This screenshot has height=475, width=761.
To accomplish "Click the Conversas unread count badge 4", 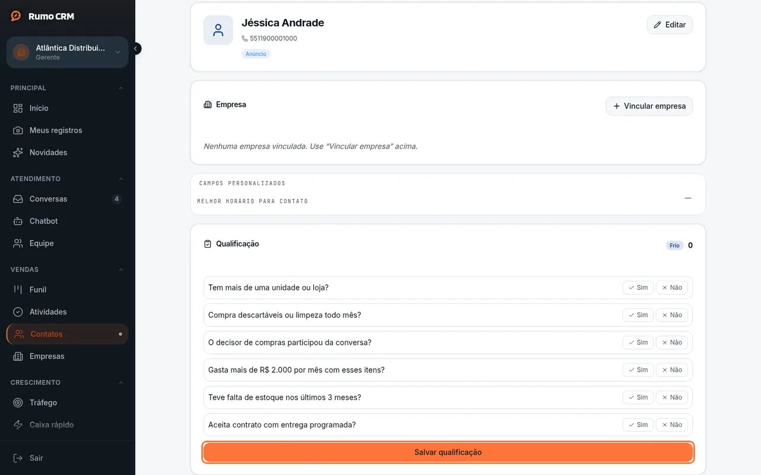I will pos(117,199).
